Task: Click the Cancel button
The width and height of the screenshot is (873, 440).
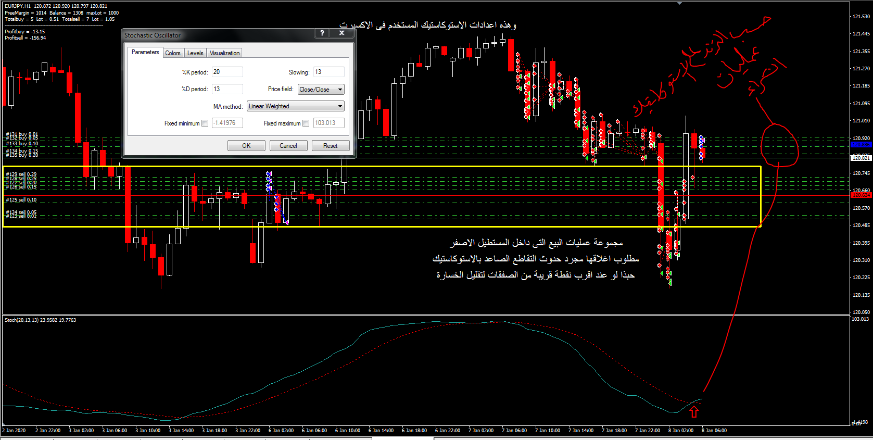Action: (288, 146)
